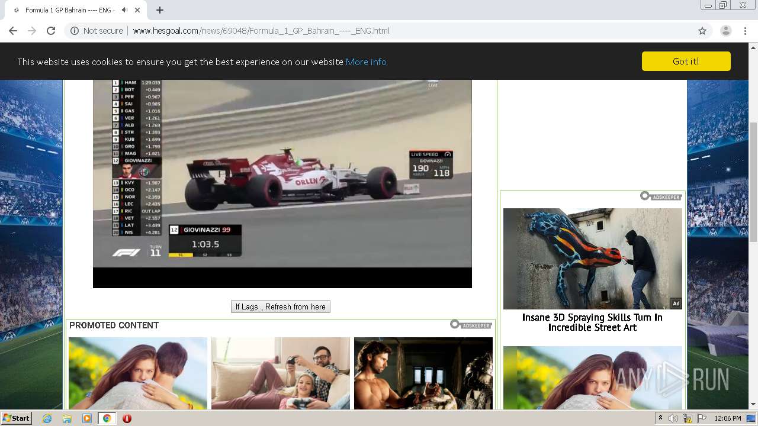Open the Action Center flag icon
758x426 pixels.
(x=702, y=418)
